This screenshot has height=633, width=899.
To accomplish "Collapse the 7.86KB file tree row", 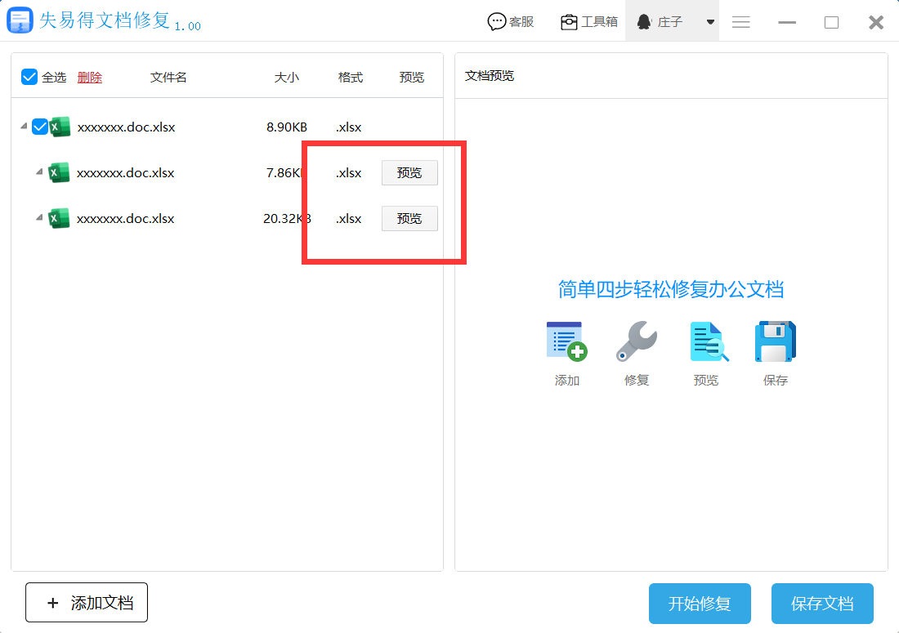I will click(39, 172).
